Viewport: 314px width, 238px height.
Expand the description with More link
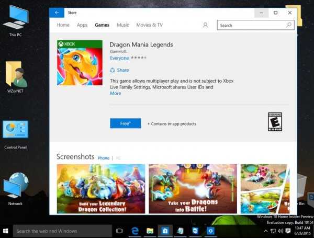pyautogui.click(x=115, y=94)
